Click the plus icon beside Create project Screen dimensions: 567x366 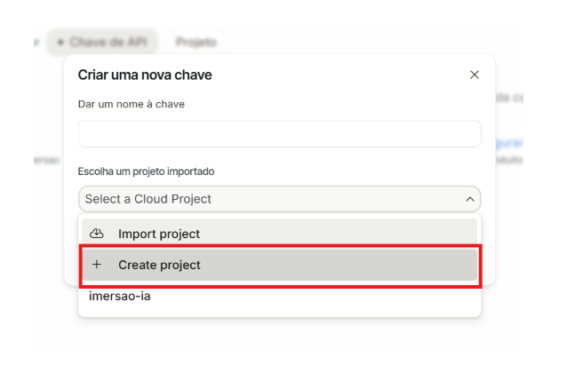(x=97, y=265)
